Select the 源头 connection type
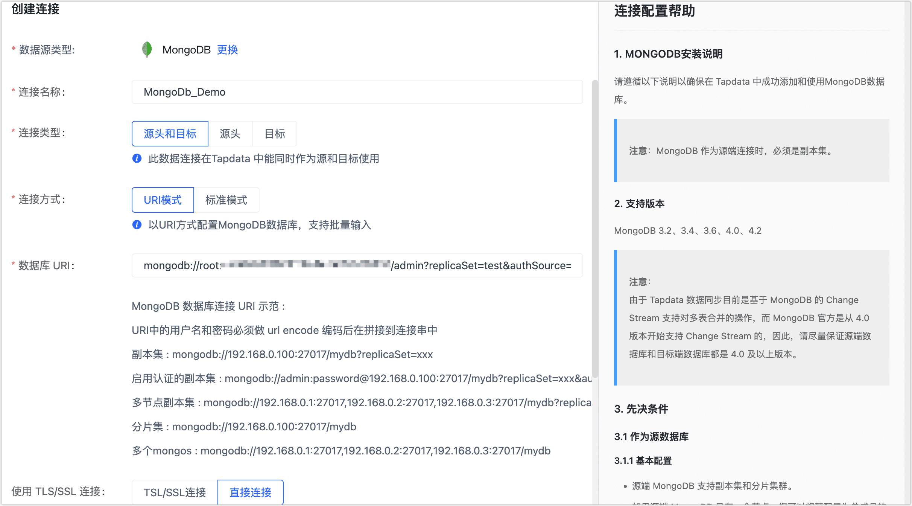Screen dimensions: 912x506 pyautogui.click(x=230, y=133)
